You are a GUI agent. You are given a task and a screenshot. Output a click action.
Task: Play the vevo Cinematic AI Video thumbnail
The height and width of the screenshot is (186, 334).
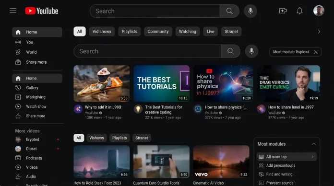coord(221,162)
